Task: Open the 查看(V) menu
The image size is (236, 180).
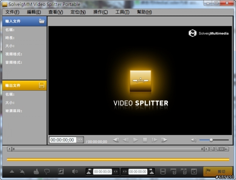Action: [56, 12]
